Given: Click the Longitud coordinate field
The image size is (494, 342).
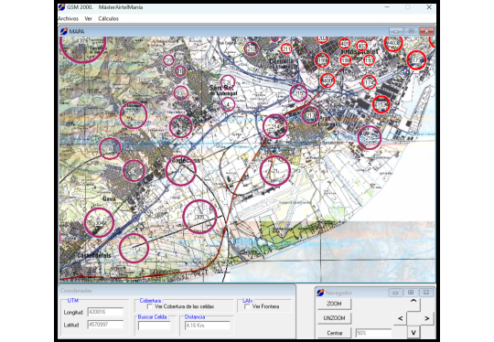Looking at the screenshot, I should (105, 312).
